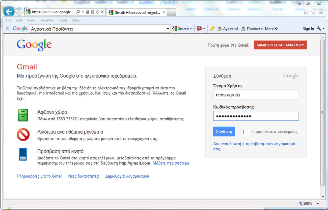
Task: Click Sign In on Google Toolbar
Action: tap(308, 29)
